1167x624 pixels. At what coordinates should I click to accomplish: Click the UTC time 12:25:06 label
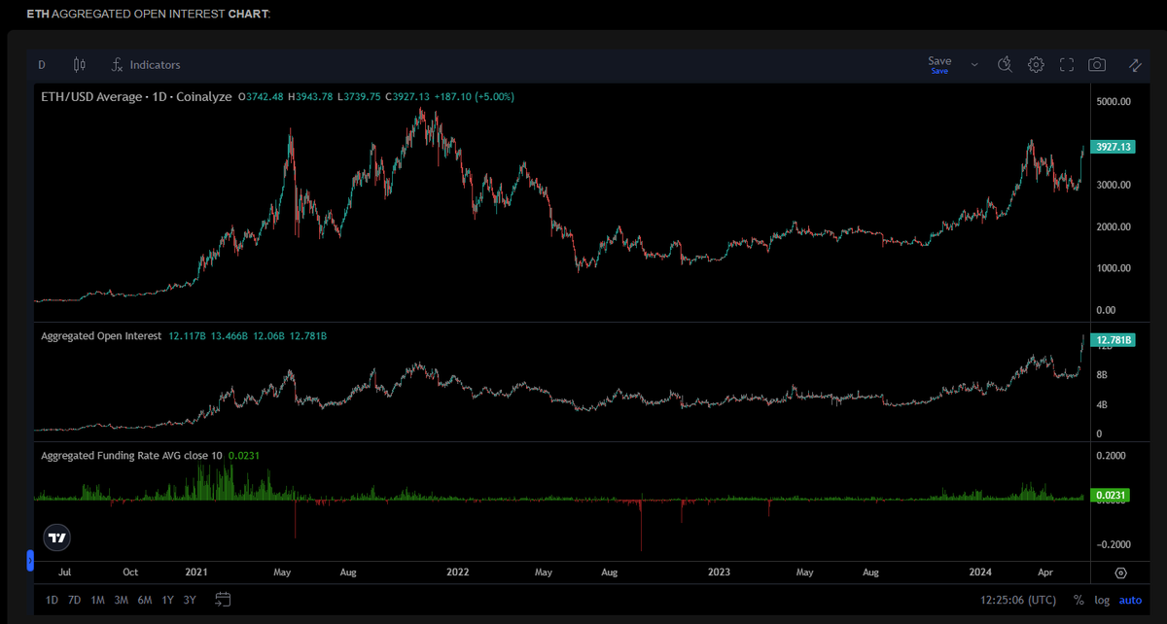(x=1019, y=600)
